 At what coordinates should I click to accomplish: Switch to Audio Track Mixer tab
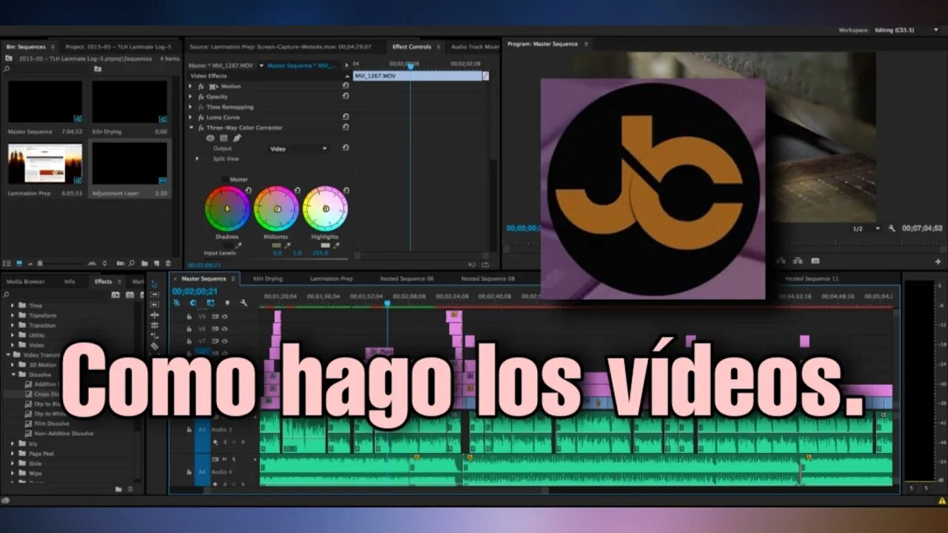(475, 47)
